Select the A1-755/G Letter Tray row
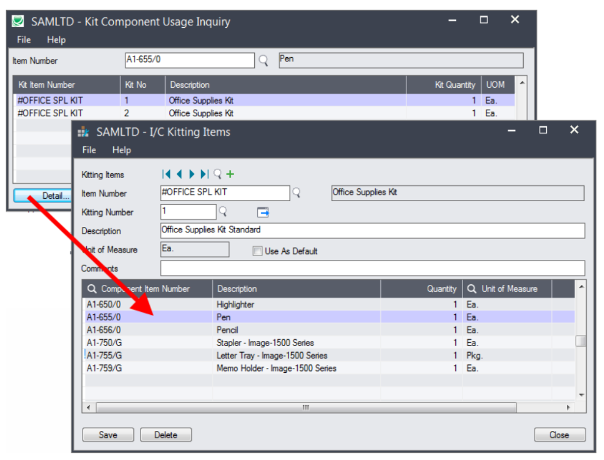The height and width of the screenshot is (460, 604). click(x=330, y=355)
